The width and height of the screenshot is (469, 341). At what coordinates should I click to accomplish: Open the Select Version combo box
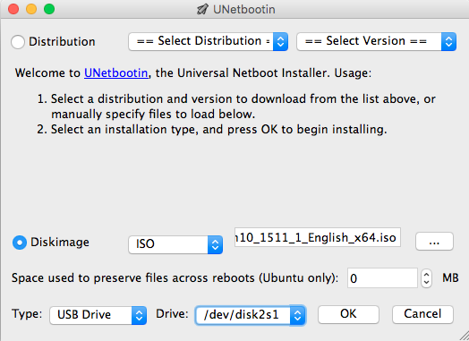[x=376, y=41]
